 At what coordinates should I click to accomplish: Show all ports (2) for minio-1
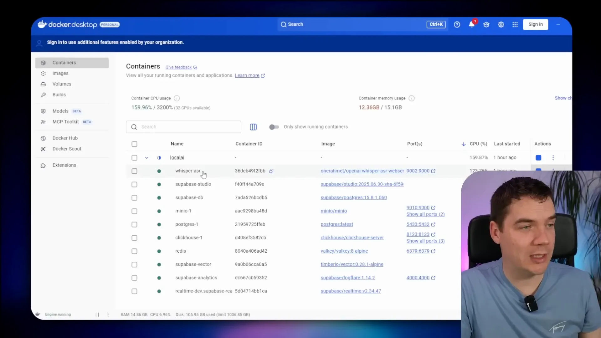(425, 214)
